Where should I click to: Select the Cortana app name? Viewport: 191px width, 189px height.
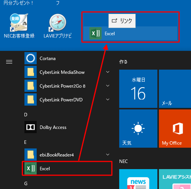click(48, 59)
